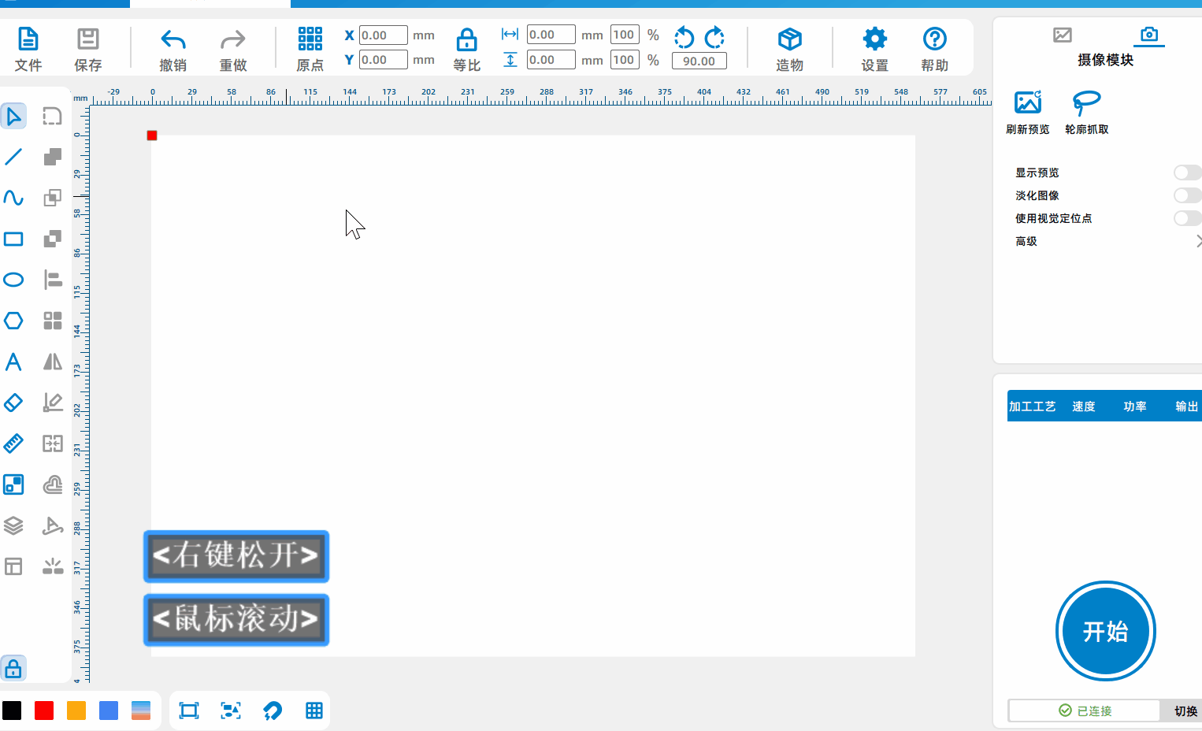
Task: Enable the 使用视觉定位点 switch
Action: point(1187,218)
